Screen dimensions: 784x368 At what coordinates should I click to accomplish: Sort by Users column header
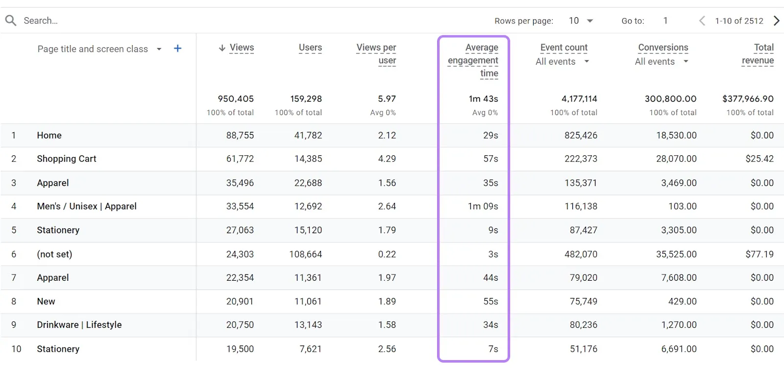tap(310, 48)
